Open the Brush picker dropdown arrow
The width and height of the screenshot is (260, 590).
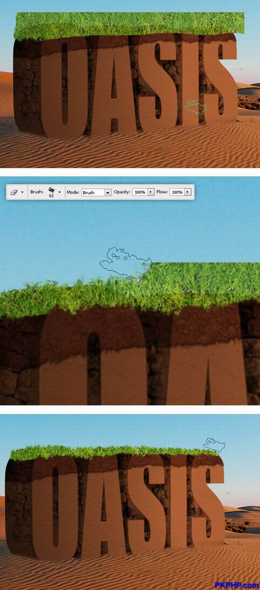60,192
